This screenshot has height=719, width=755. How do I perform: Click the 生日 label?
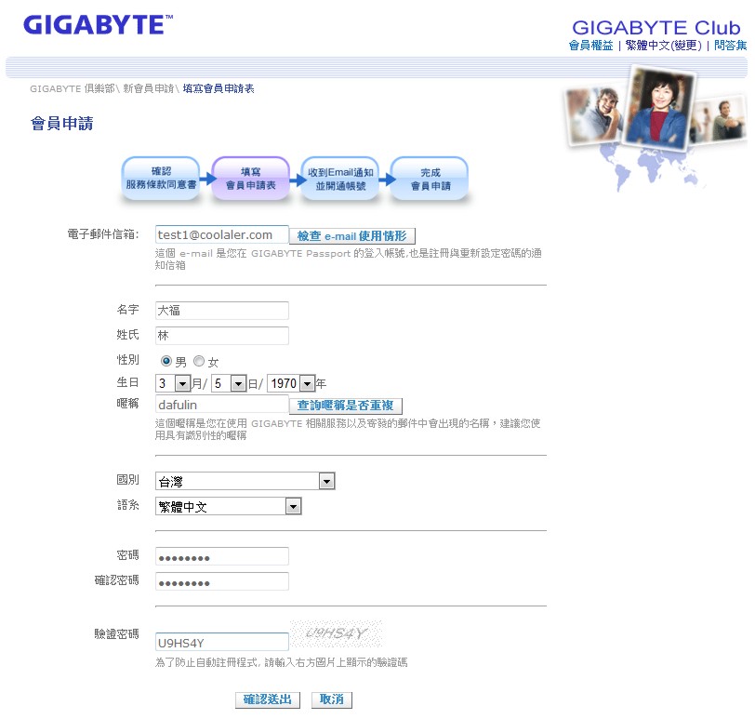127,382
